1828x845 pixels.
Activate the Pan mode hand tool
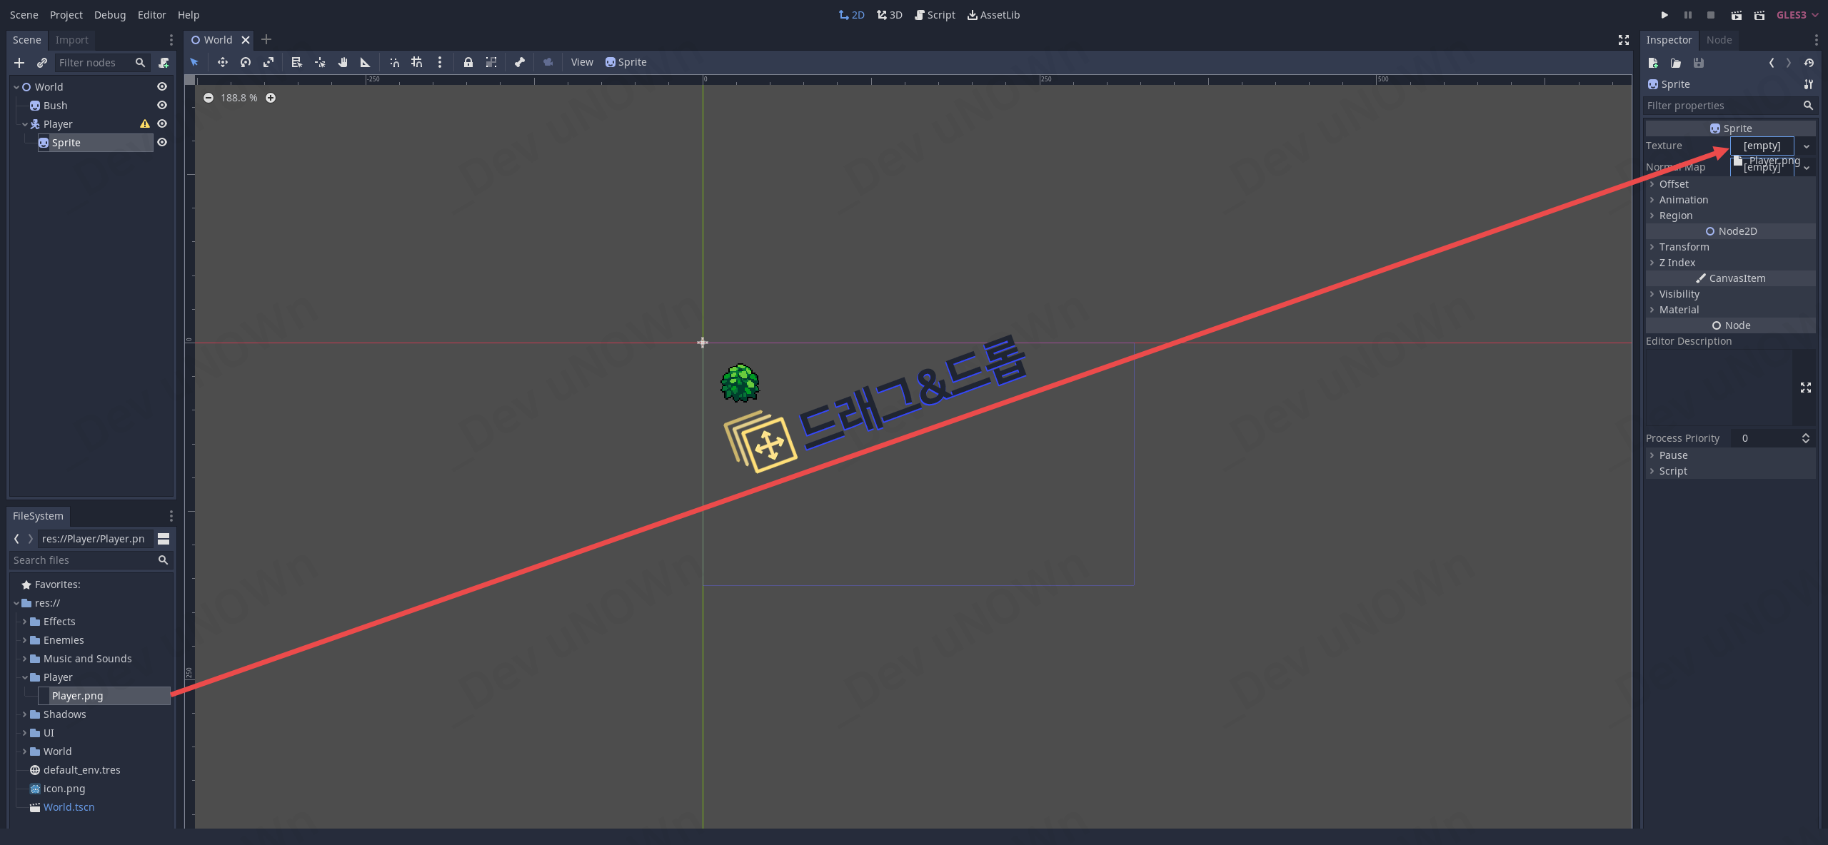point(343,63)
